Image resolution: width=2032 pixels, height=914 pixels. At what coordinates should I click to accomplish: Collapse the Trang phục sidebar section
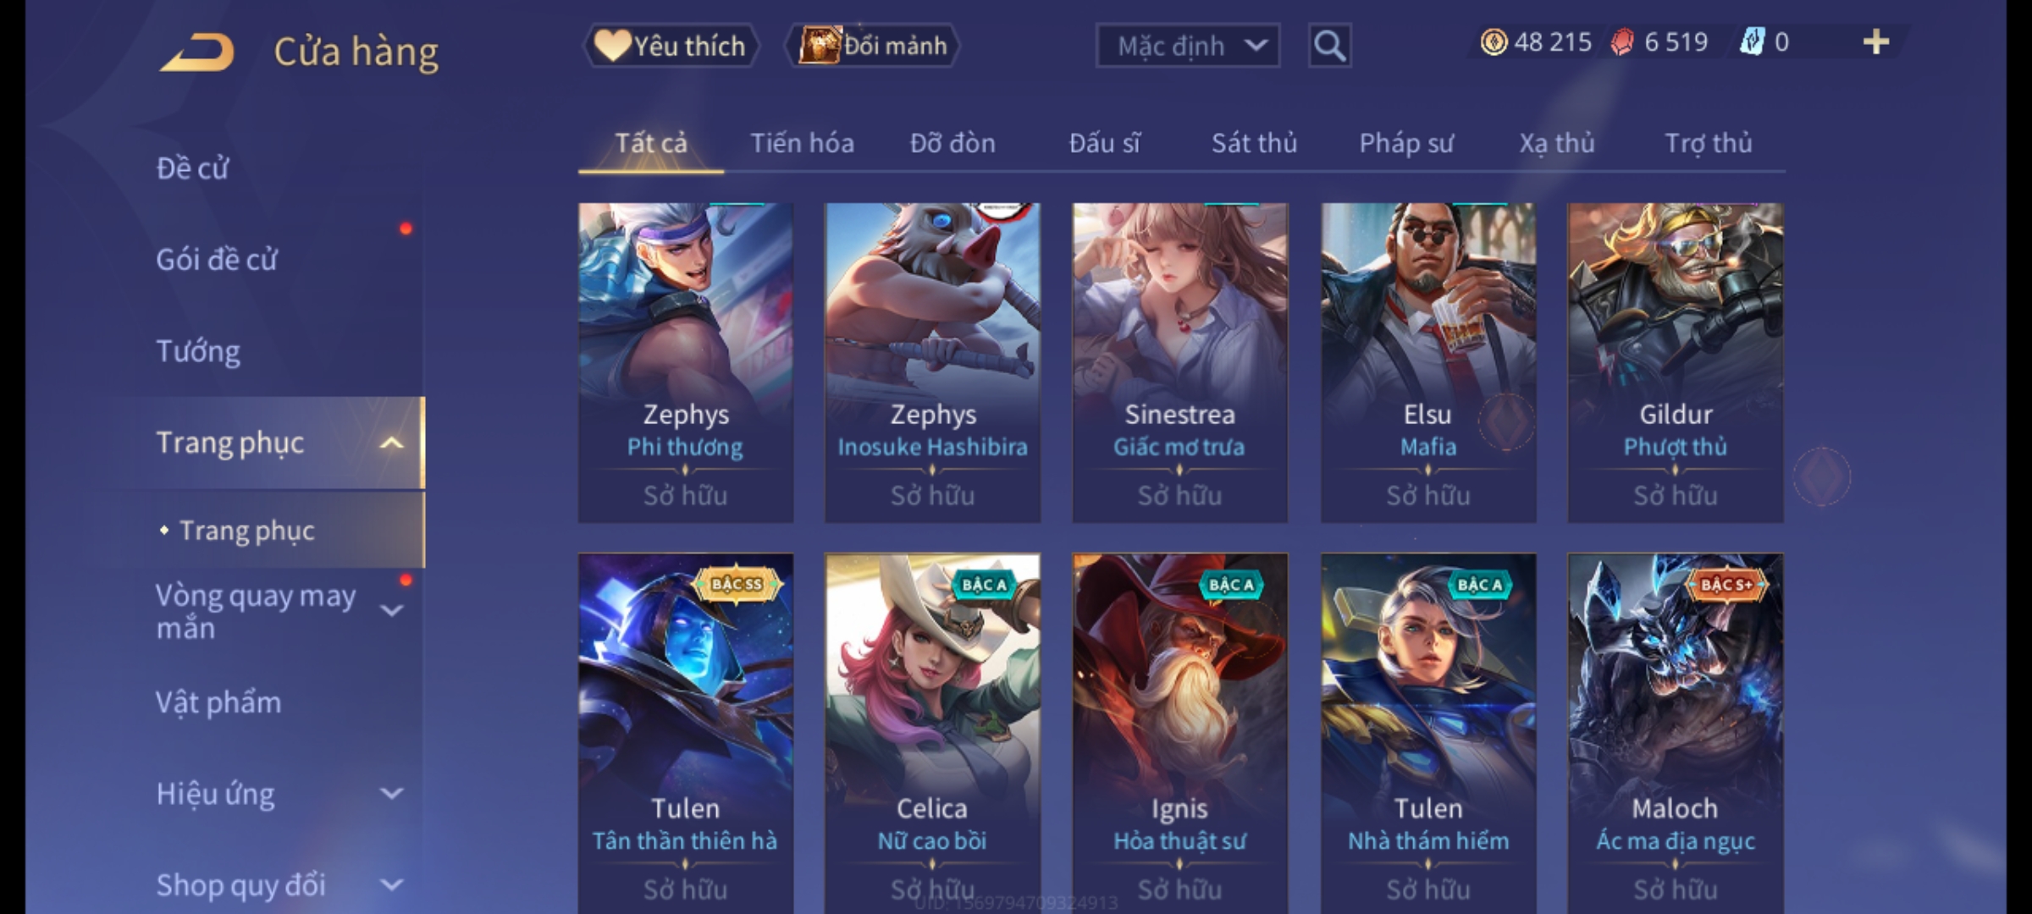pos(391,443)
